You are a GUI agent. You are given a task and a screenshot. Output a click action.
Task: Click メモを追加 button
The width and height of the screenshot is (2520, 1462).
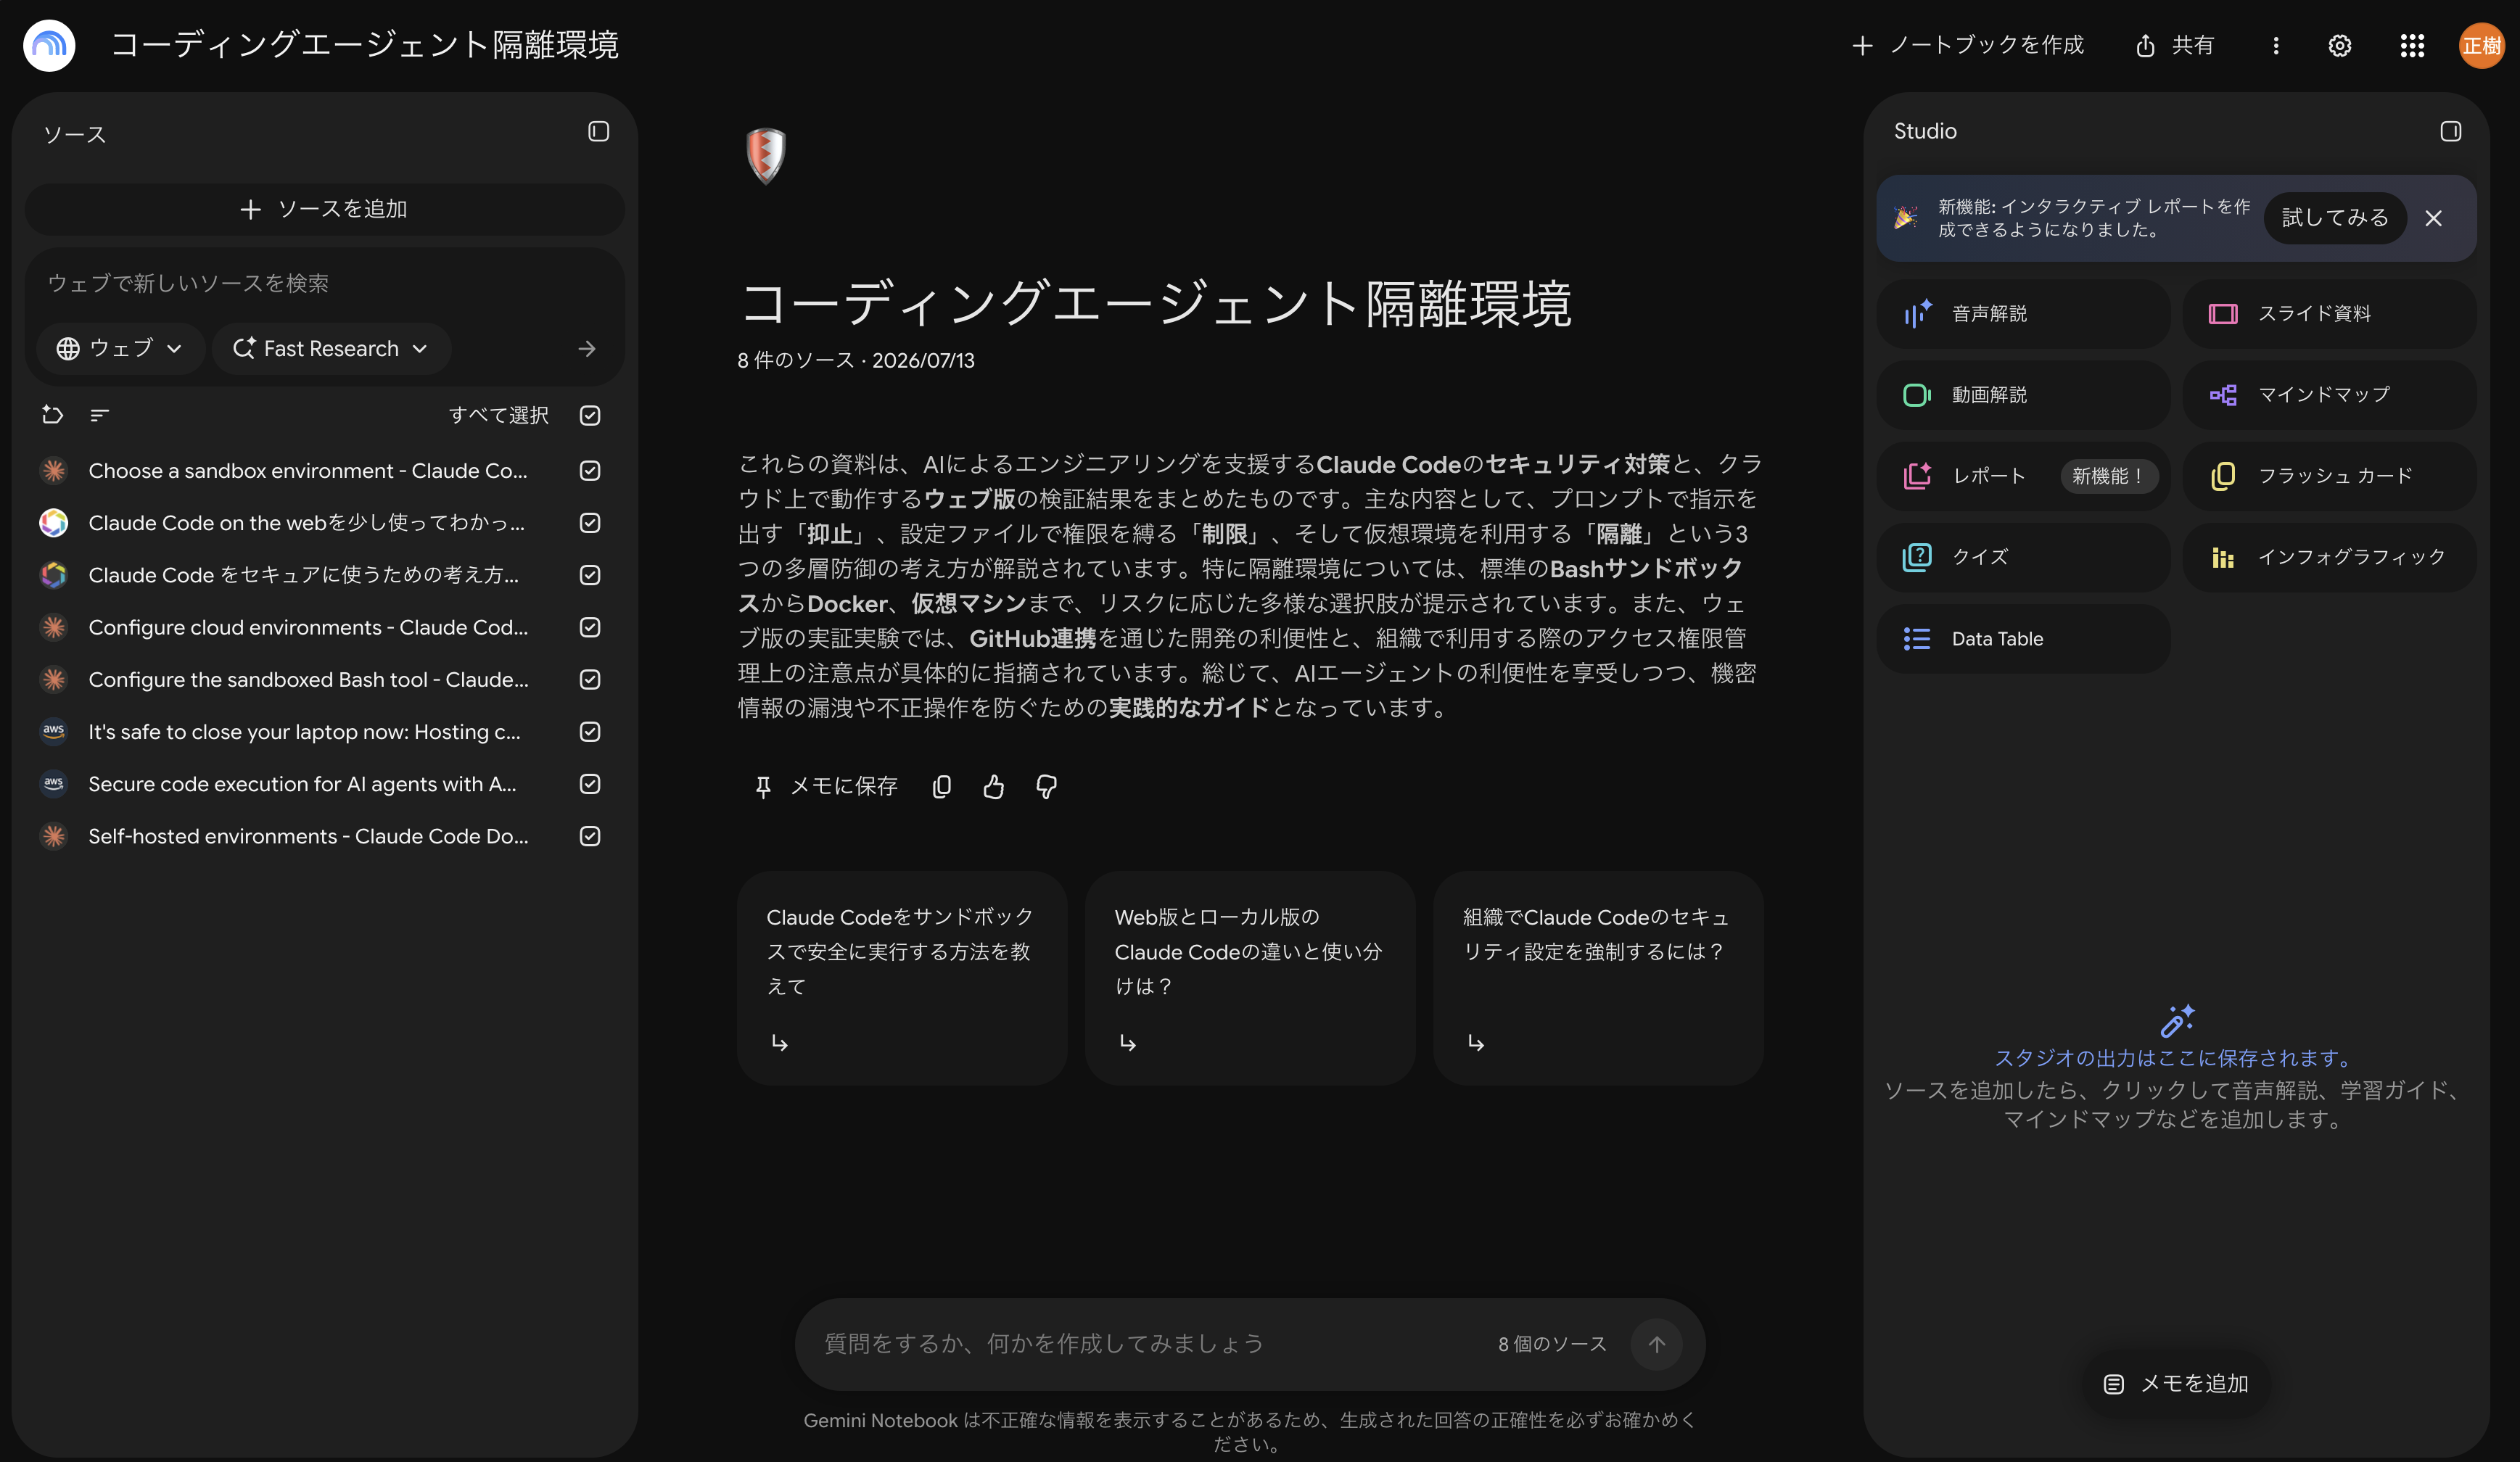click(x=2176, y=1384)
